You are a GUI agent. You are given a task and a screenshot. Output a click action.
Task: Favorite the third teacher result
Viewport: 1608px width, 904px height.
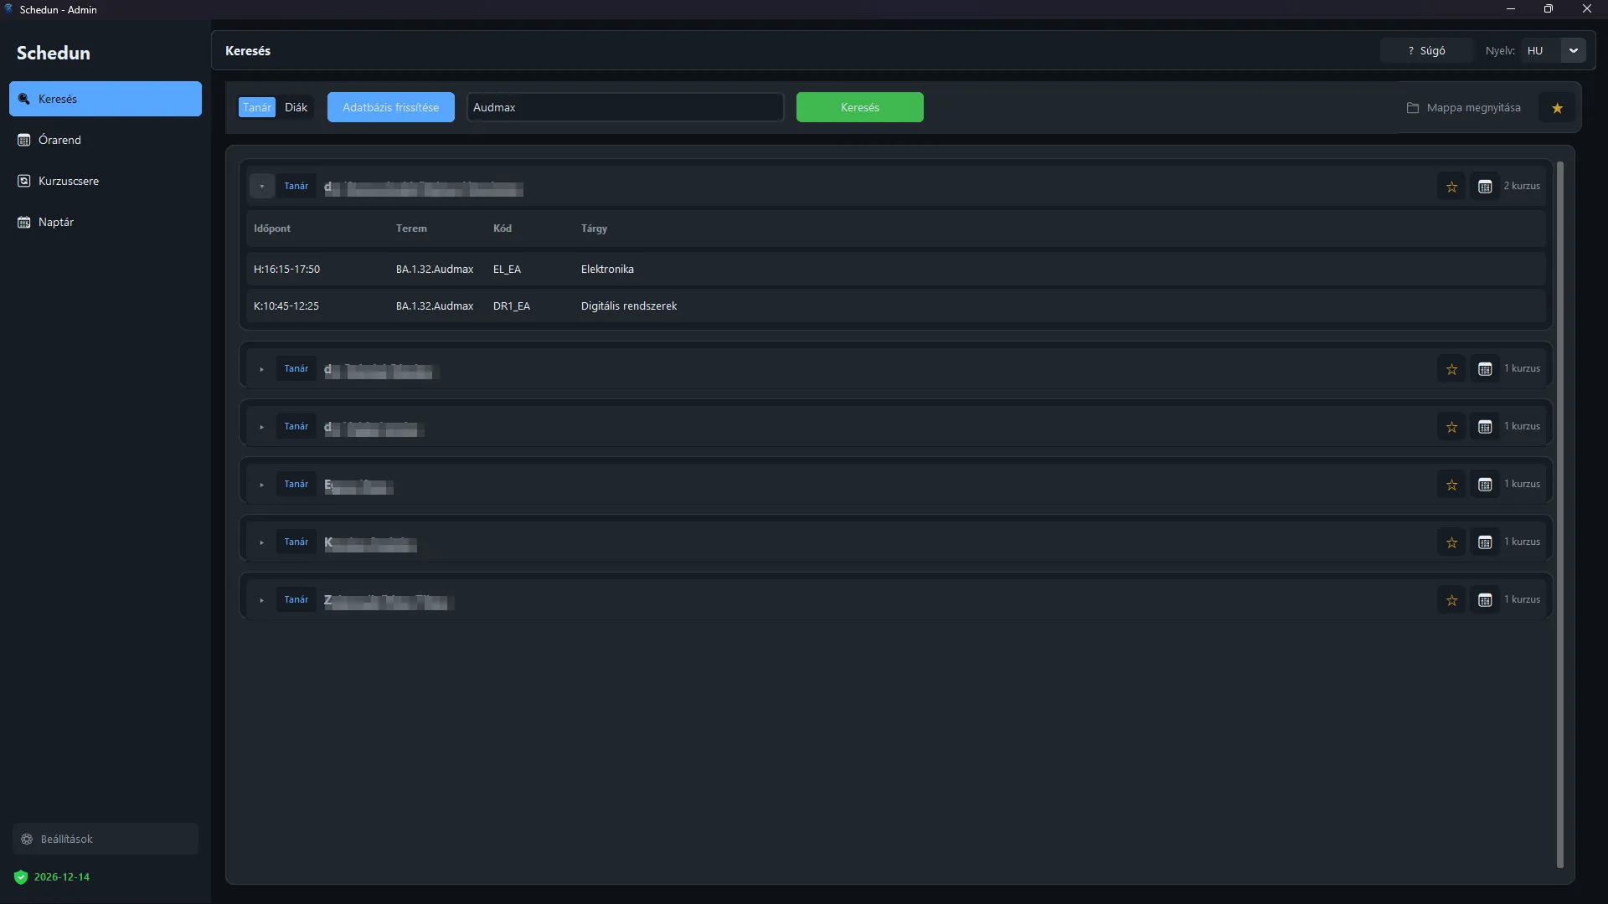(1451, 426)
